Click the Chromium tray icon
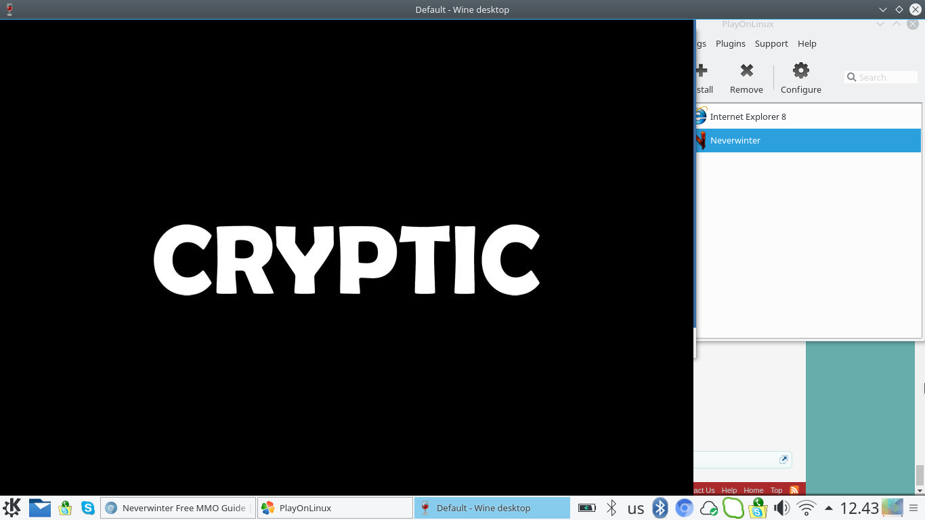925x520 pixels. 685,508
